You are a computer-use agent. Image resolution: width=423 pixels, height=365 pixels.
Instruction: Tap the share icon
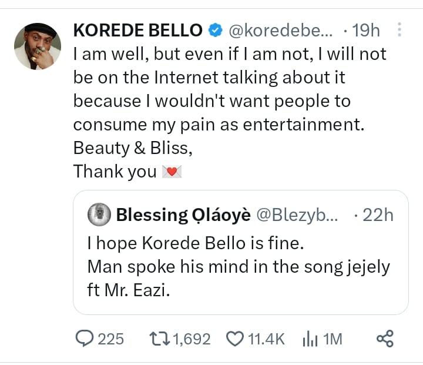tap(384, 339)
